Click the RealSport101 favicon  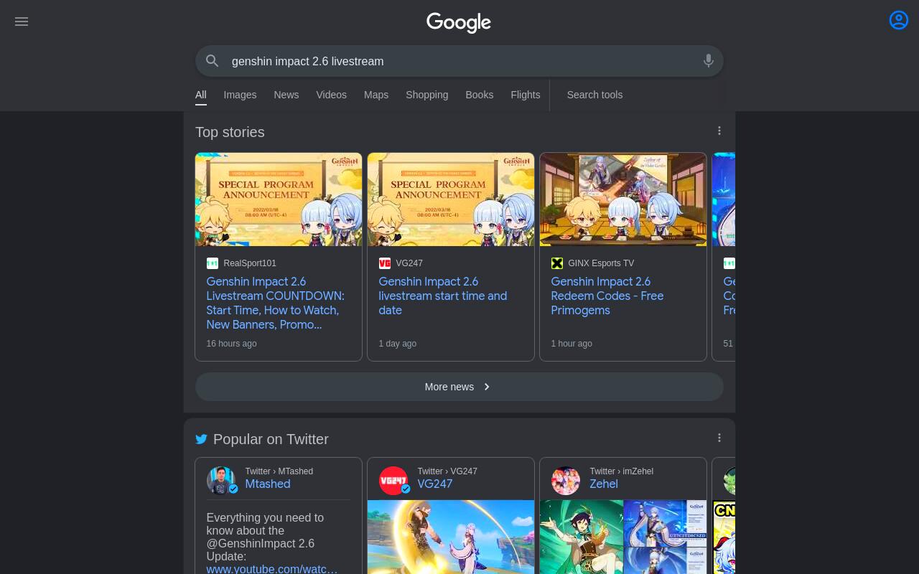pyautogui.click(x=213, y=263)
